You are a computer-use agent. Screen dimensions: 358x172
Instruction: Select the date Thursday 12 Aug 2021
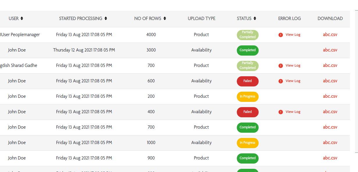click(x=84, y=50)
